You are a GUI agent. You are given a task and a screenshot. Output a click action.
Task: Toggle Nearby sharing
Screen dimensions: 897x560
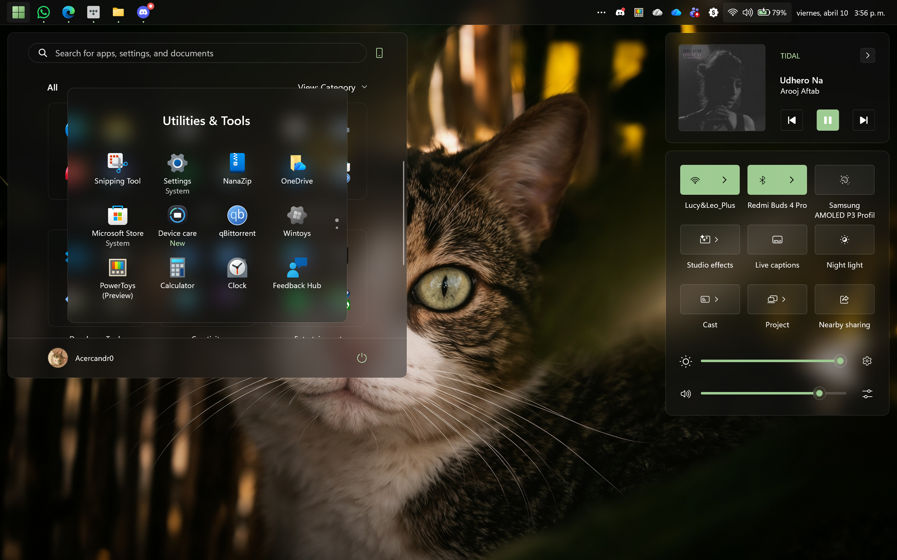tap(844, 299)
